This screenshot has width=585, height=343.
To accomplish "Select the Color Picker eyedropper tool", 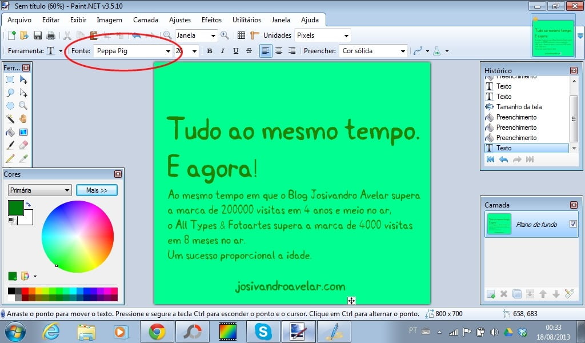I will (23, 158).
